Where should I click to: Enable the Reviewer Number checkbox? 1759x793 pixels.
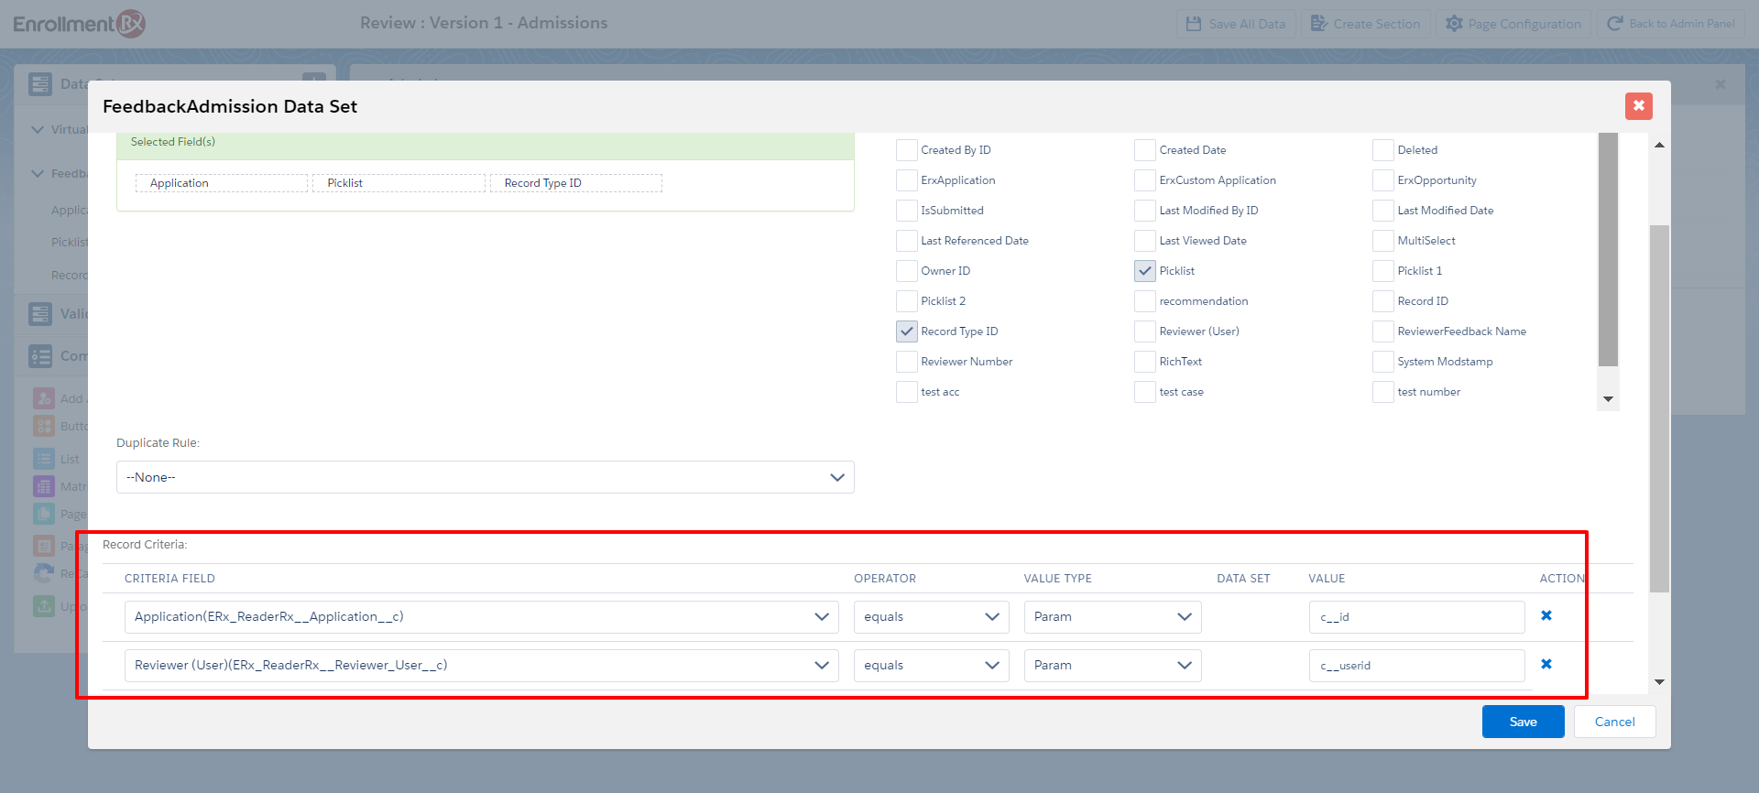click(907, 362)
